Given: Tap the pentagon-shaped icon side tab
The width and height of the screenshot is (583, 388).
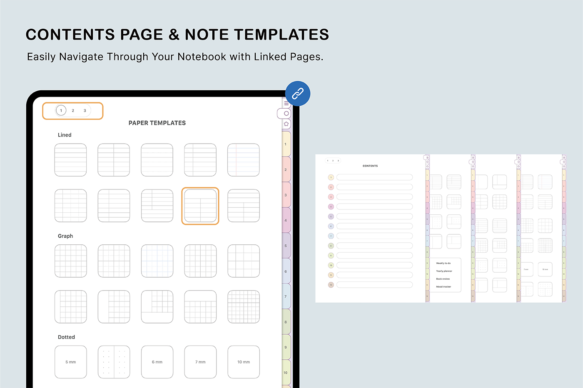Looking at the screenshot, I should pos(286,124).
